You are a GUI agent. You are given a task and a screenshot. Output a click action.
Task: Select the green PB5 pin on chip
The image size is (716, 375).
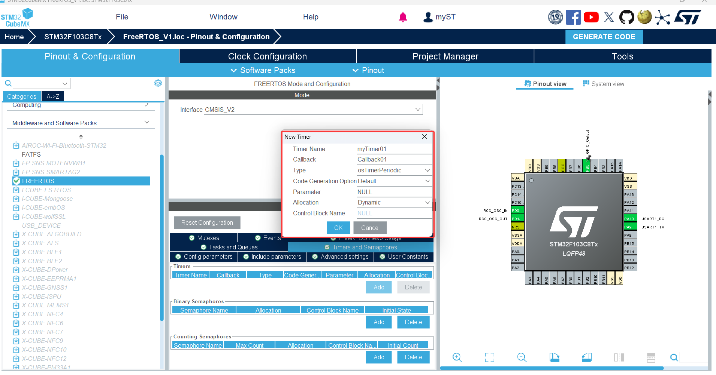[x=587, y=166]
